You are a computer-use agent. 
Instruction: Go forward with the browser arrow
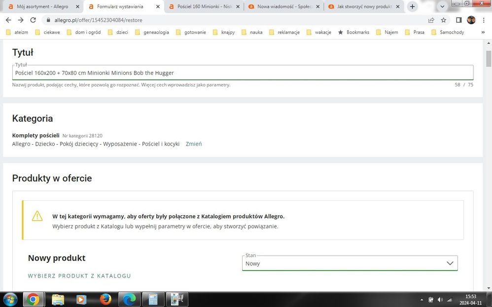(21, 20)
